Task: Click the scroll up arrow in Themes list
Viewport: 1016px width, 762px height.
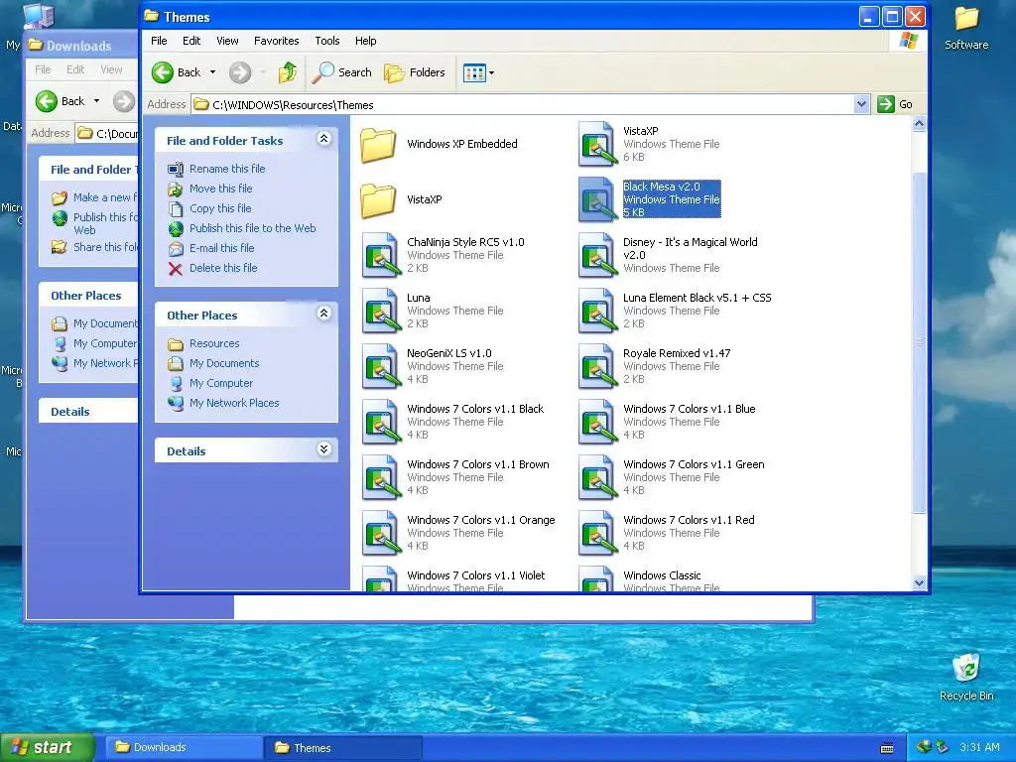Action: coord(919,124)
